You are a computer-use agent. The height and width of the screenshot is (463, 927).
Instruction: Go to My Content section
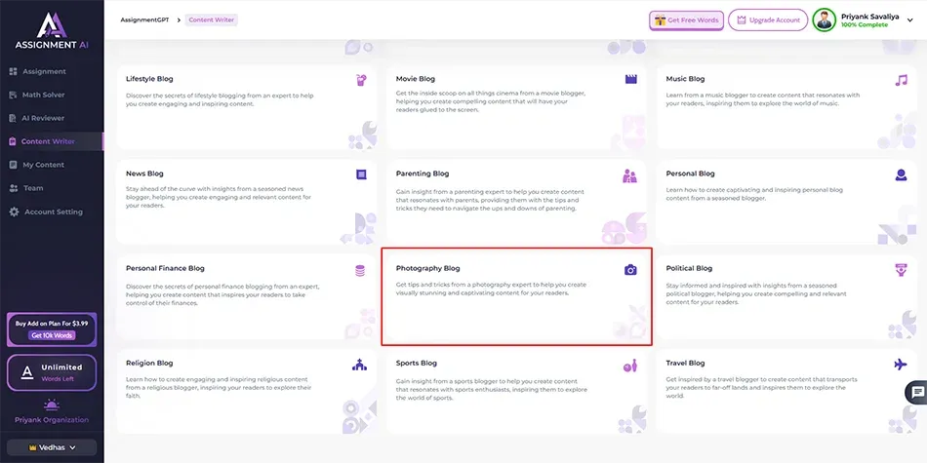pyautogui.click(x=43, y=165)
